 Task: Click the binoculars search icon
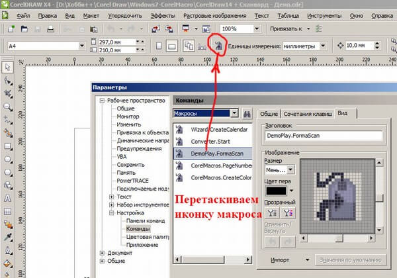[247, 115]
